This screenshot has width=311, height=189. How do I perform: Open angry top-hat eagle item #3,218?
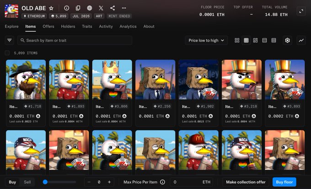(x=241, y=79)
